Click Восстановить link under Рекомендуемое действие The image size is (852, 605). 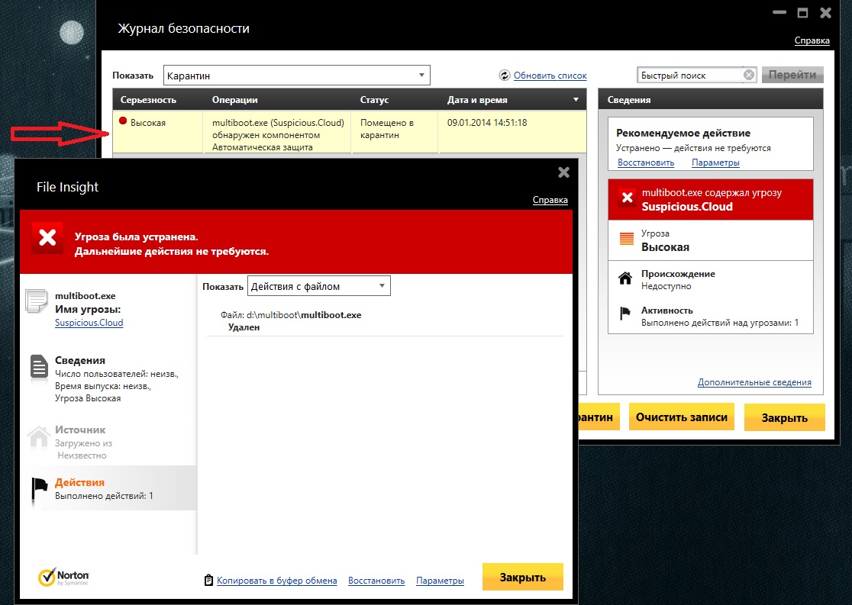click(x=646, y=163)
